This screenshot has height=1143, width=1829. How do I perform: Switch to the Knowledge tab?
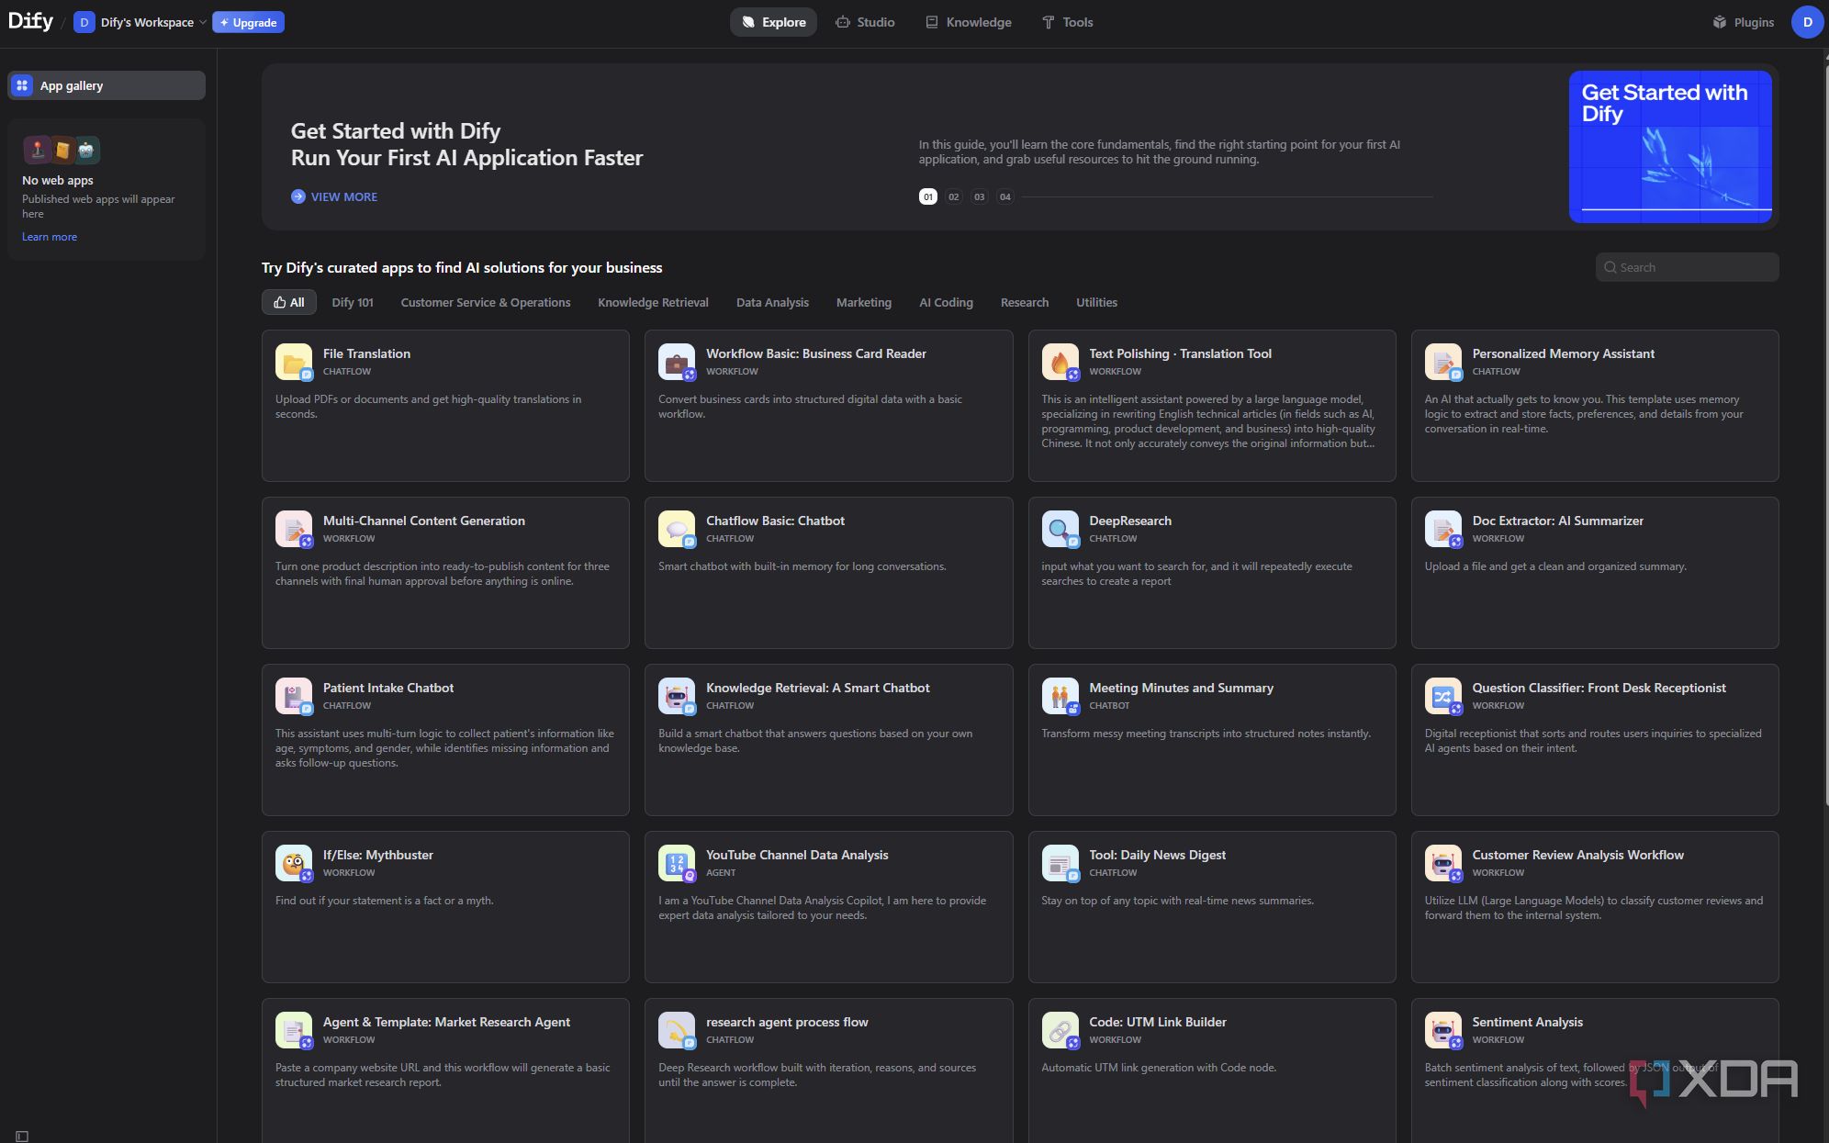[968, 22]
